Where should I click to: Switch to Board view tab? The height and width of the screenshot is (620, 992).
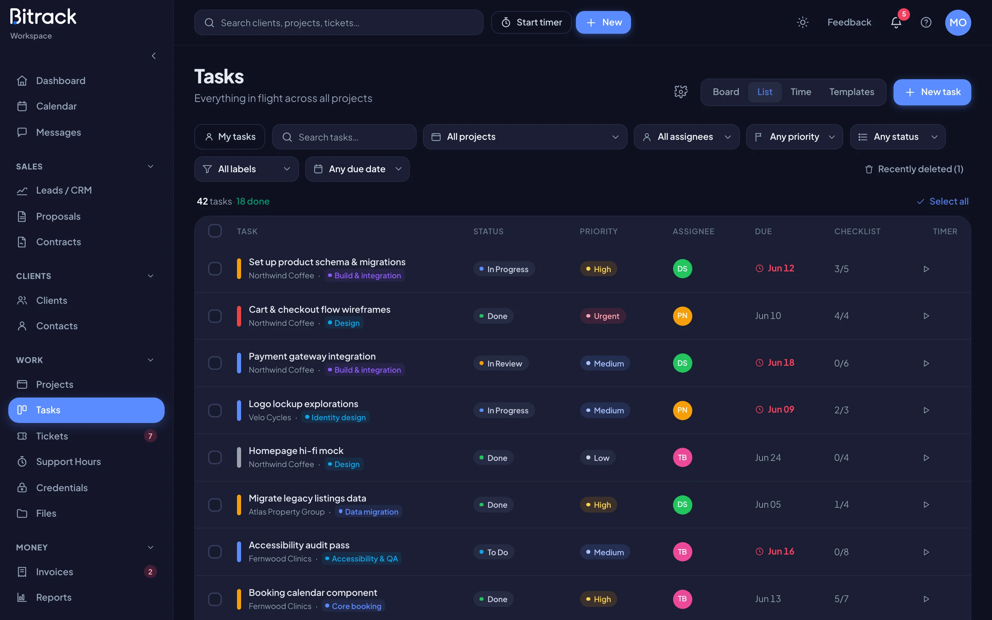[x=725, y=92]
